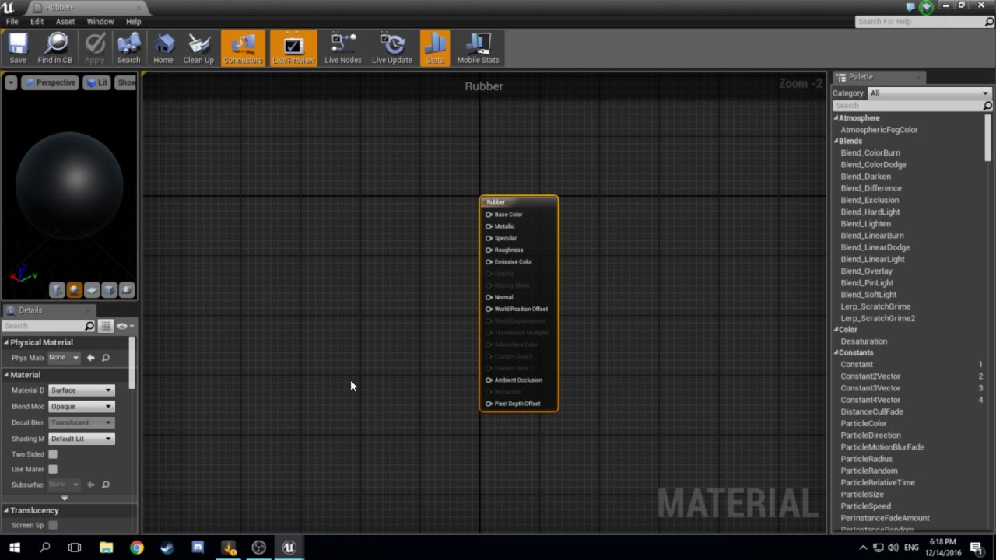The image size is (996, 560).
Task: Open the Blend Mode Opaque dropdown
Action: click(81, 407)
